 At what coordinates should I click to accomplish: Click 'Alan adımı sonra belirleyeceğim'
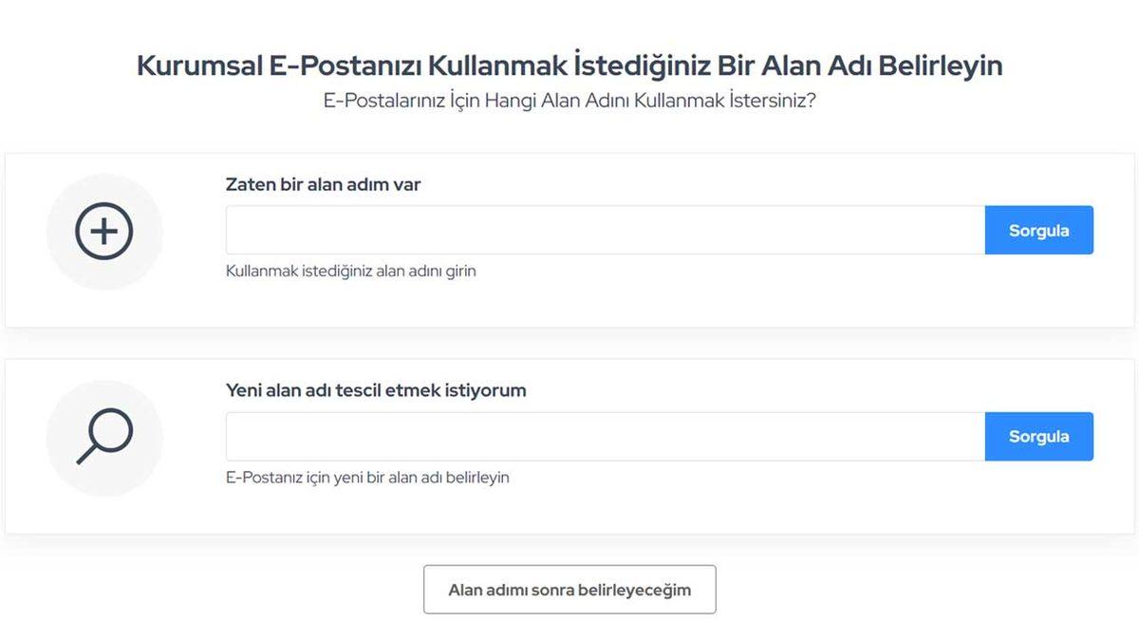click(569, 589)
